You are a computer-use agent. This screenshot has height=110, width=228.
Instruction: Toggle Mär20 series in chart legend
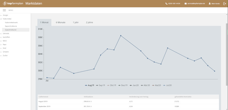point(145,85)
